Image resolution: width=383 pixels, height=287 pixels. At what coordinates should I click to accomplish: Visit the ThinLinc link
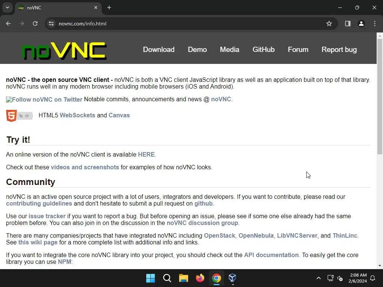(345, 236)
